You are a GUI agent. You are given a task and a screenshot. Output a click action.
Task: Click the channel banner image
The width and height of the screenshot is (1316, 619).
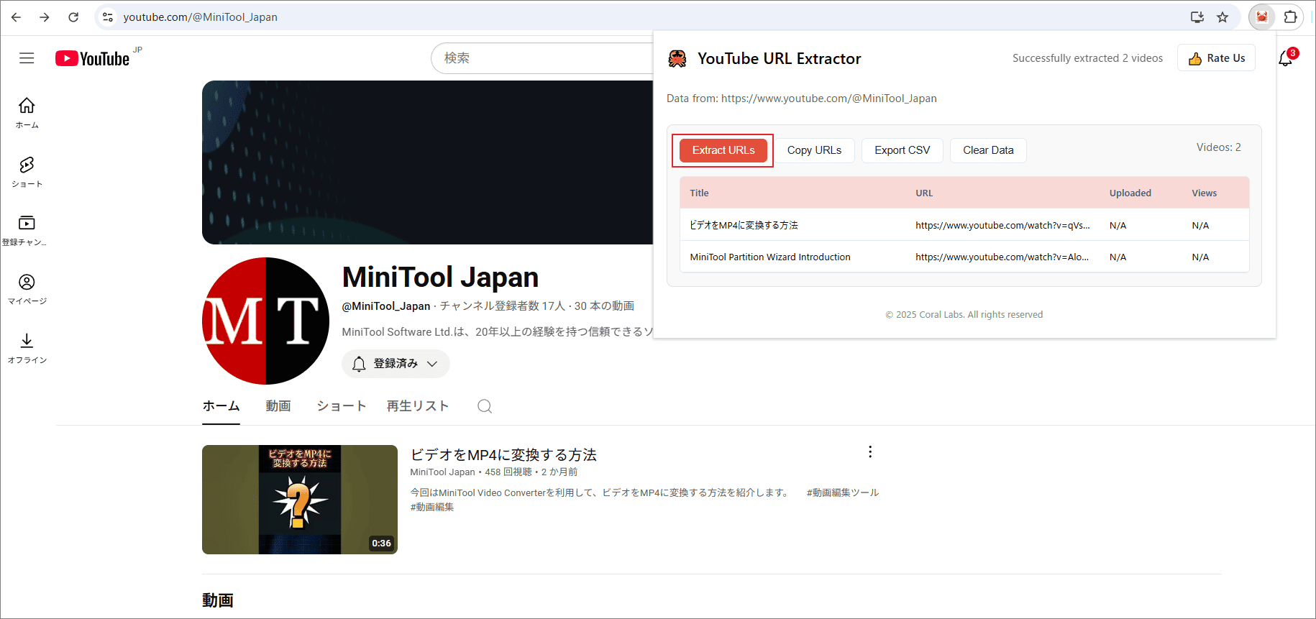tap(427, 162)
